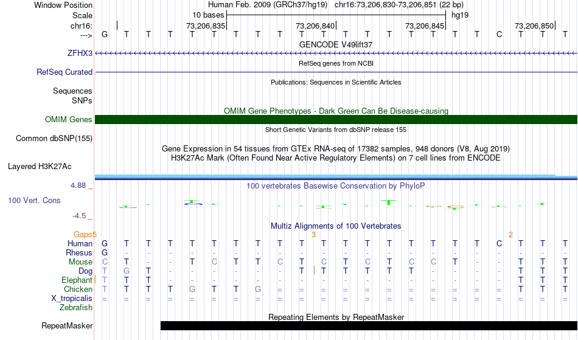The width and height of the screenshot is (578, 340).
Task: Click the G base in the Rhesus row
Action: point(105,252)
